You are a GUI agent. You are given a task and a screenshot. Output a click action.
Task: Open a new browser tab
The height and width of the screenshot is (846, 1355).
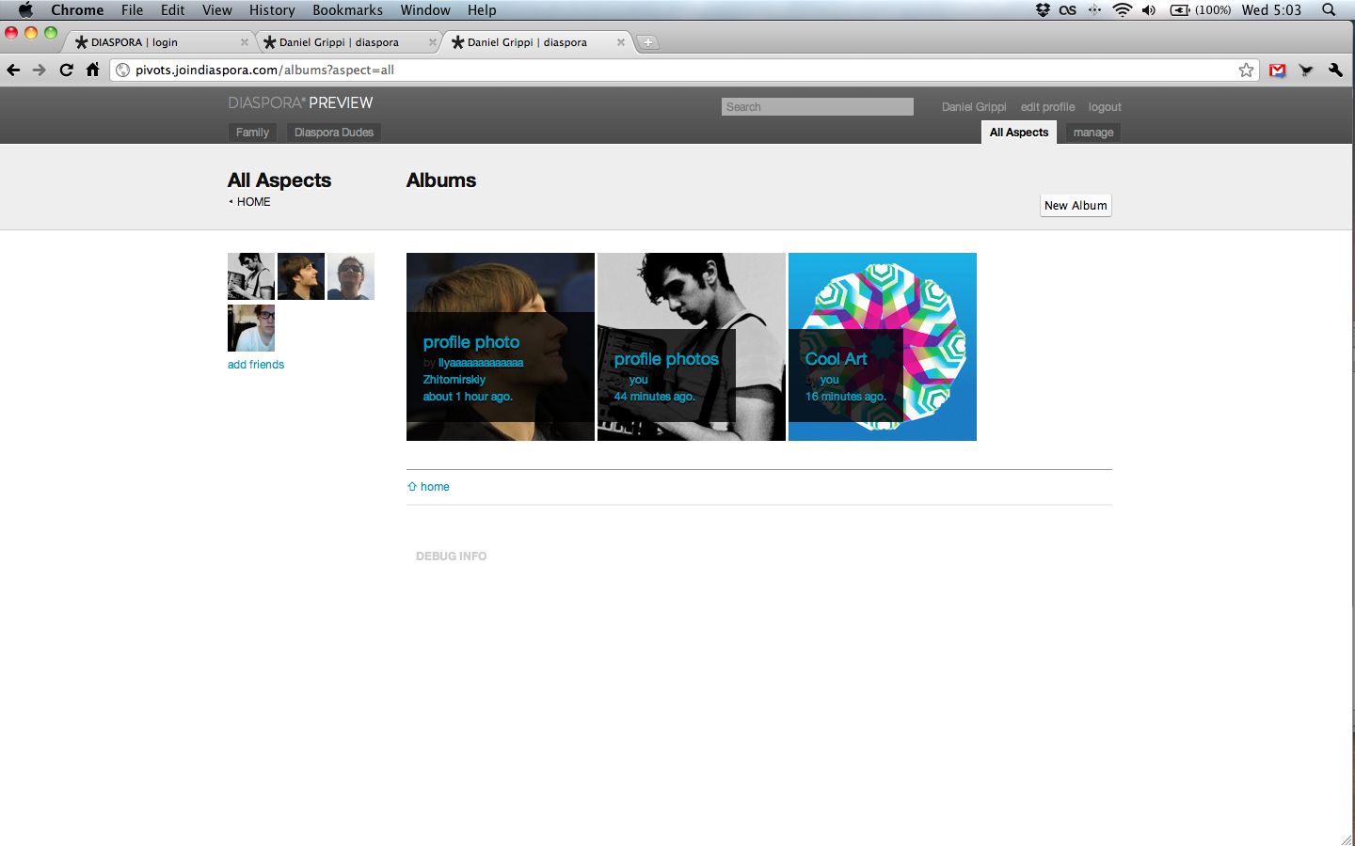[x=647, y=42]
